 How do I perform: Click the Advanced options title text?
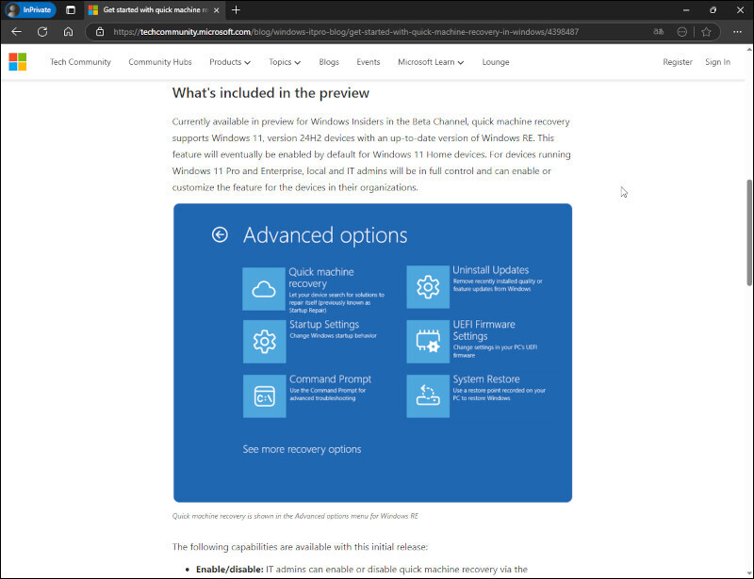click(x=325, y=235)
